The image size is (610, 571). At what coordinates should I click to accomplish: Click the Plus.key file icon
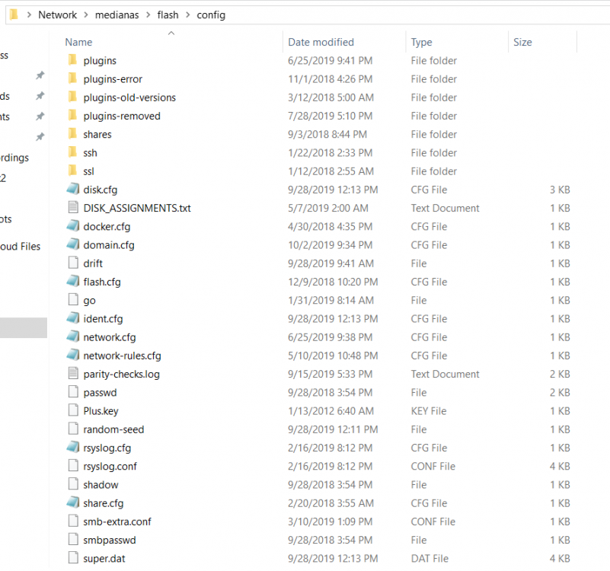click(x=73, y=411)
